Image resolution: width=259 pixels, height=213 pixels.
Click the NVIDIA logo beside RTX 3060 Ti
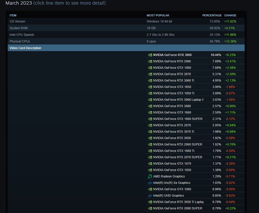(x=150, y=81)
